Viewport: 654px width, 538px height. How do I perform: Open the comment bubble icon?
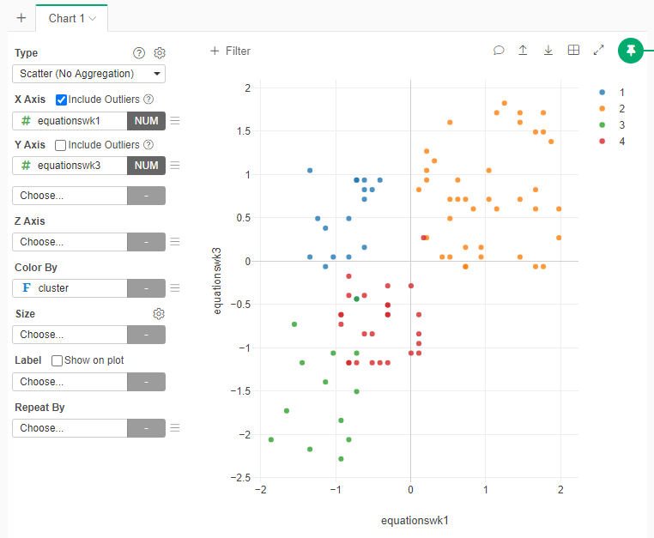coord(499,51)
